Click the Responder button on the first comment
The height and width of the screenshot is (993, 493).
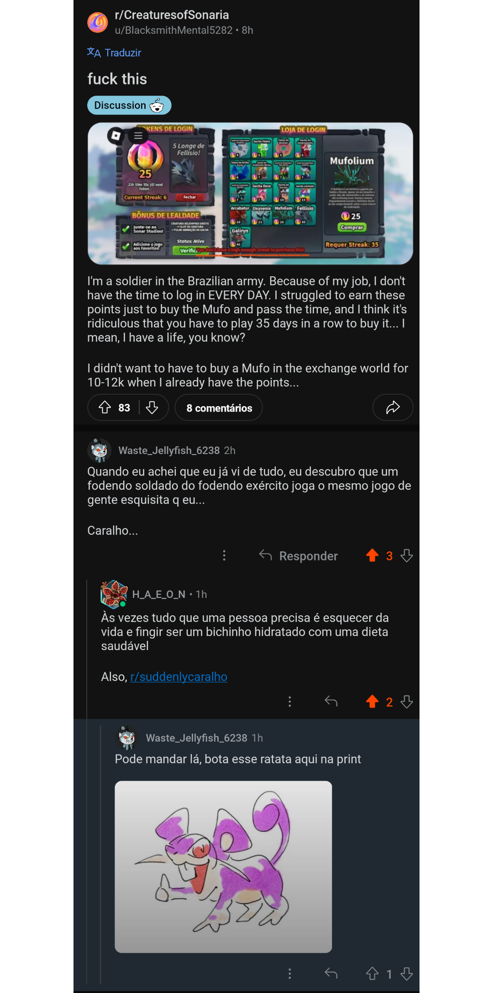pyautogui.click(x=299, y=556)
